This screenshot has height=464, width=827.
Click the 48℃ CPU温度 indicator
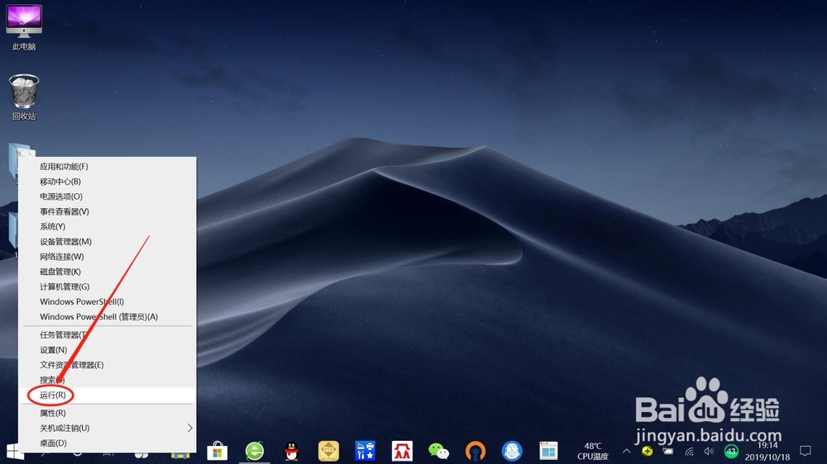[x=593, y=452]
